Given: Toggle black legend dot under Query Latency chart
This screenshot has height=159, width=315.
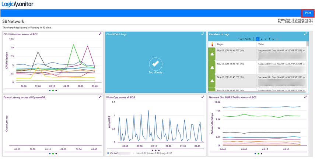Looking at the screenshot, I should [56, 153].
